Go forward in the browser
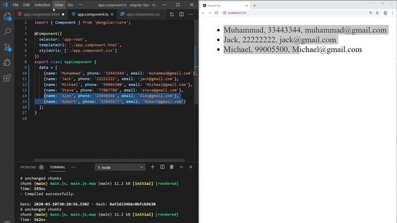This screenshot has width=397, height=223. coord(210,12)
